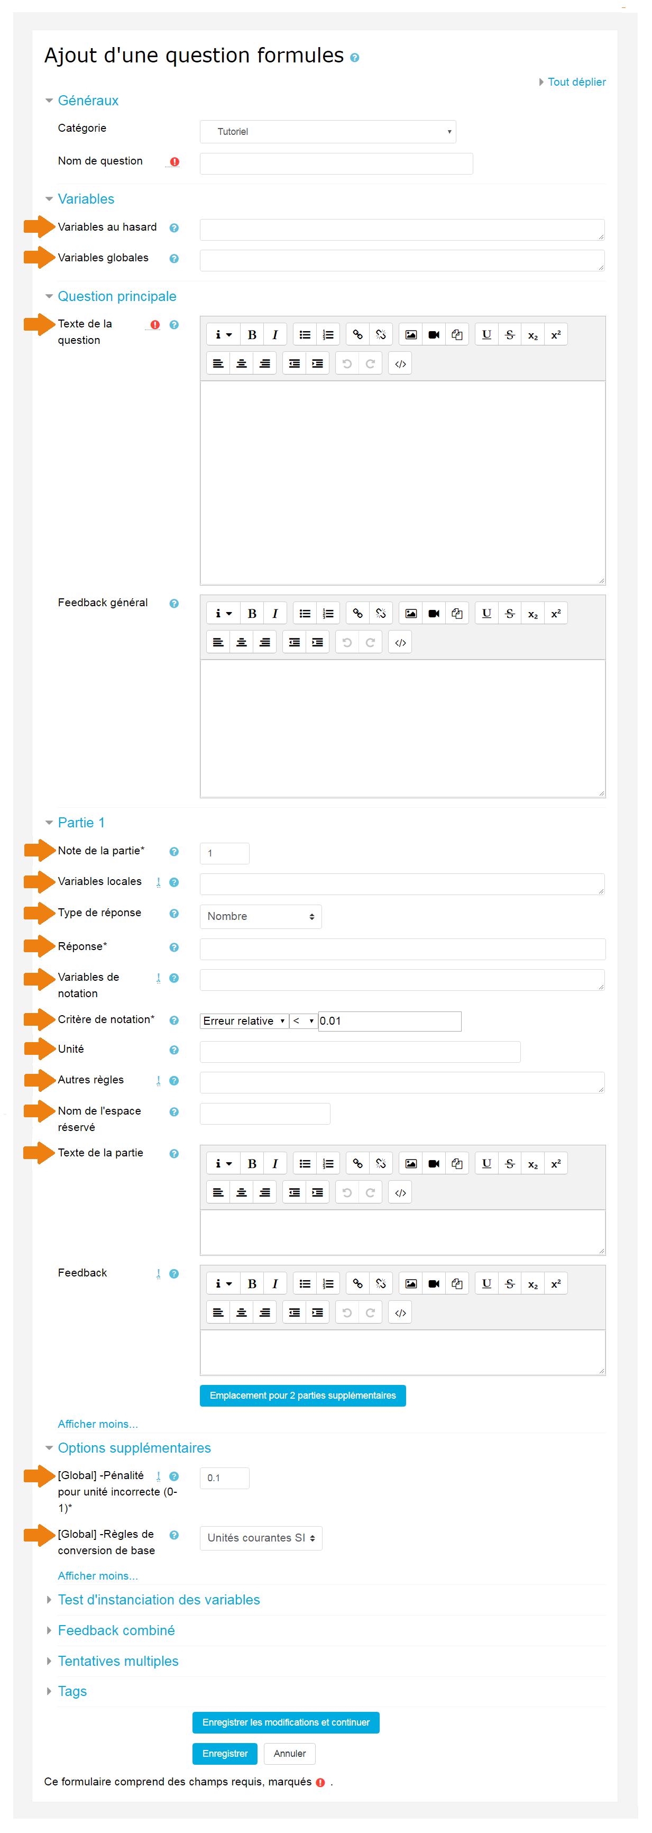Expand the Tentatives multiples section

[118, 1661]
